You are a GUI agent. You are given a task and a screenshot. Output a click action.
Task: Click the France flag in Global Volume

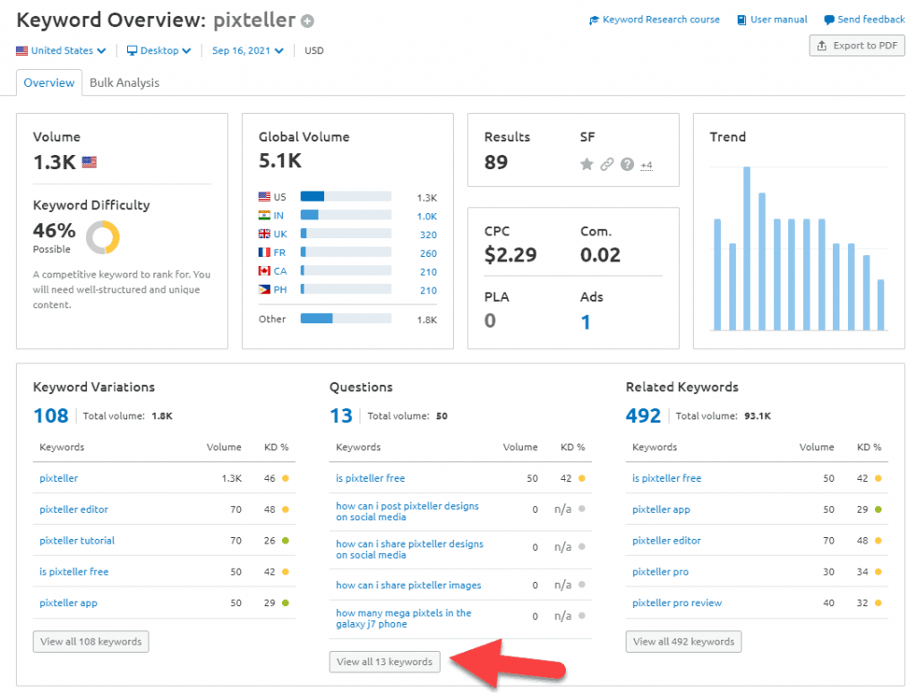[264, 252]
